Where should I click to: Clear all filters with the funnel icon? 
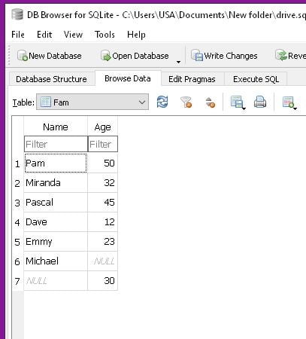coord(186,102)
